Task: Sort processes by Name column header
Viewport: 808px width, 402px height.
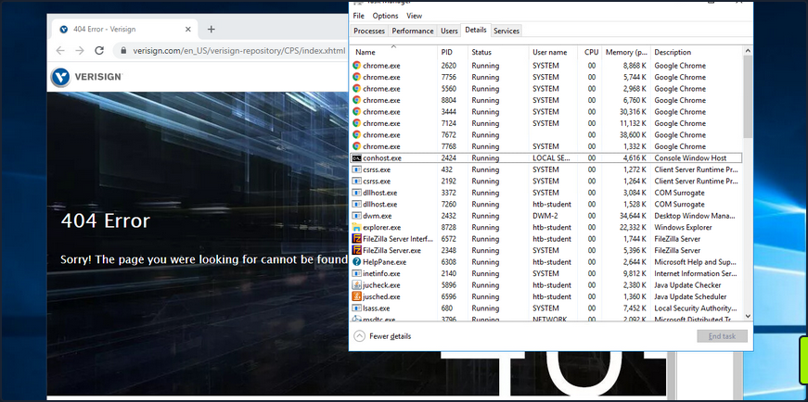Action: (x=393, y=52)
